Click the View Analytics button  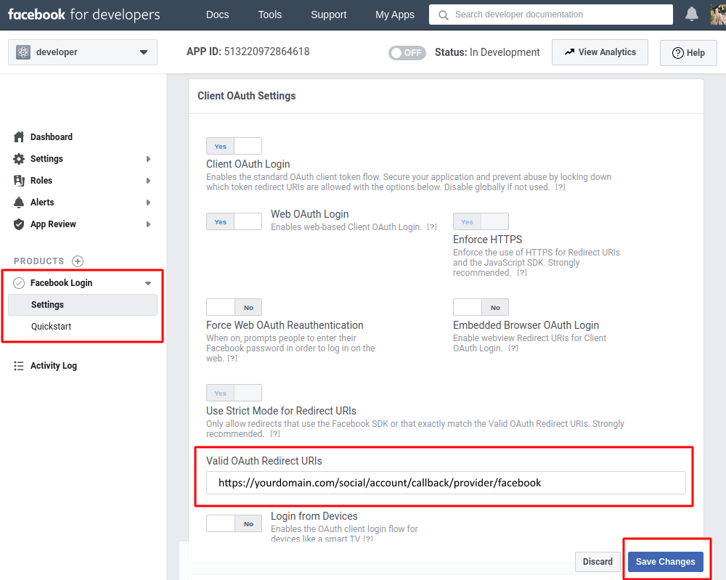click(600, 52)
